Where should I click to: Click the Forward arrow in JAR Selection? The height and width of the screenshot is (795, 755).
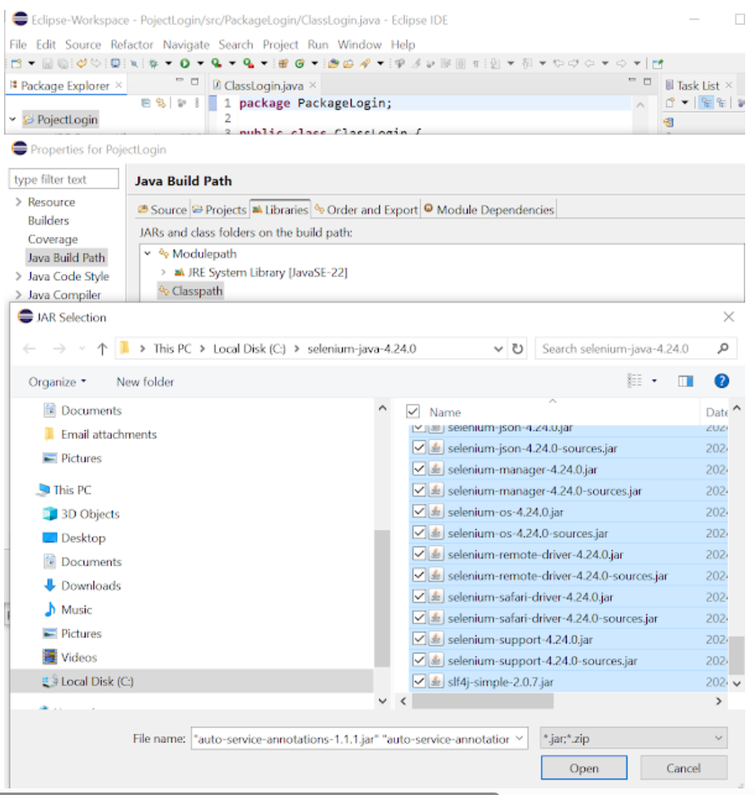pyautogui.click(x=59, y=348)
